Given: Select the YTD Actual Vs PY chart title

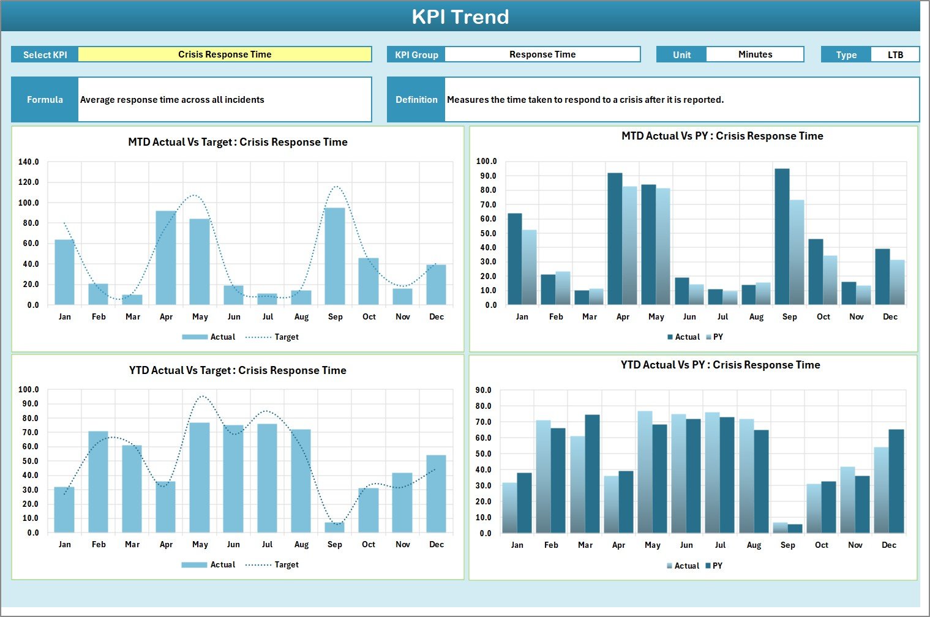Looking at the screenshot, I should pyautogui.click(x=720, y=365).
